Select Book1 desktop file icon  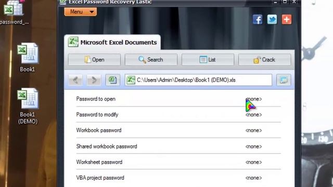(x=28, y=57)
